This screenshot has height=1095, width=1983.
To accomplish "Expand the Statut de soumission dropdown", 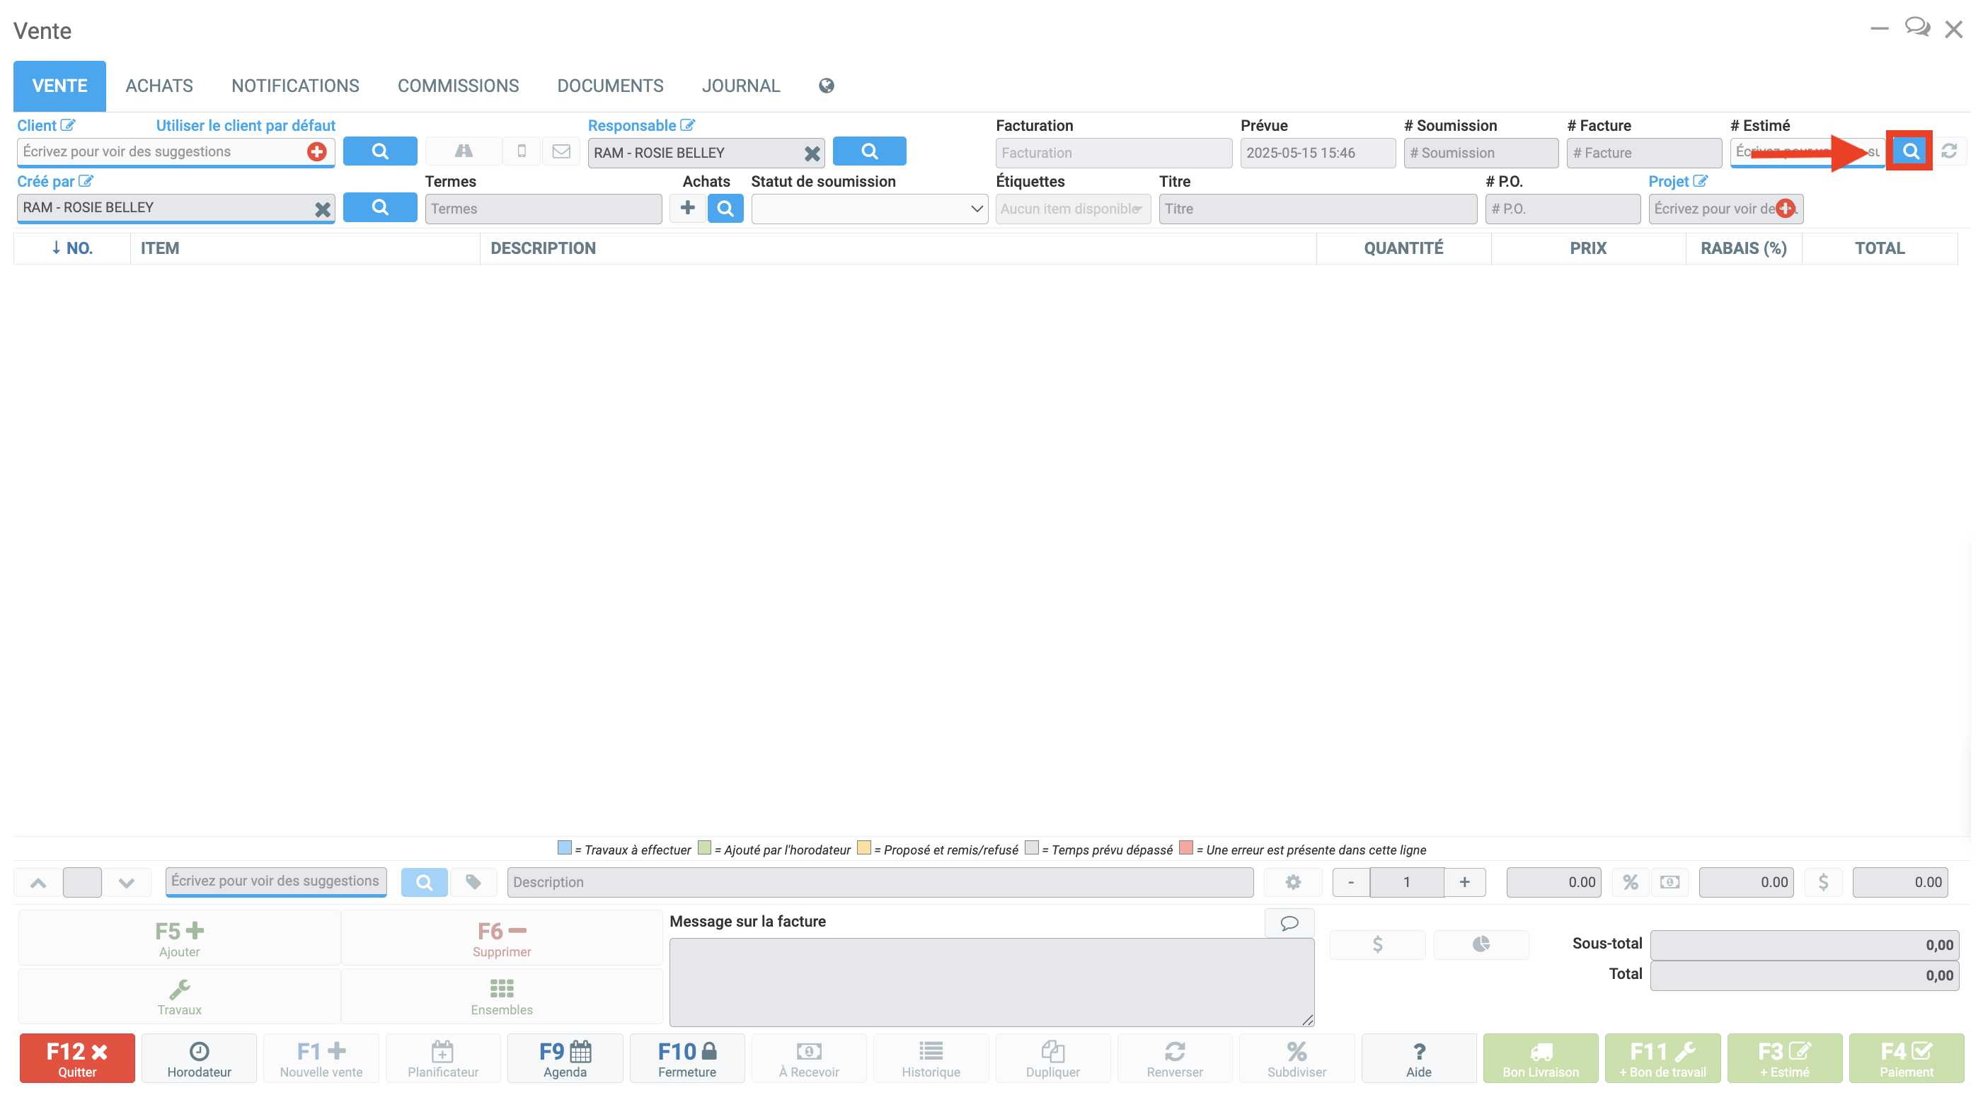I will (868, 209).
